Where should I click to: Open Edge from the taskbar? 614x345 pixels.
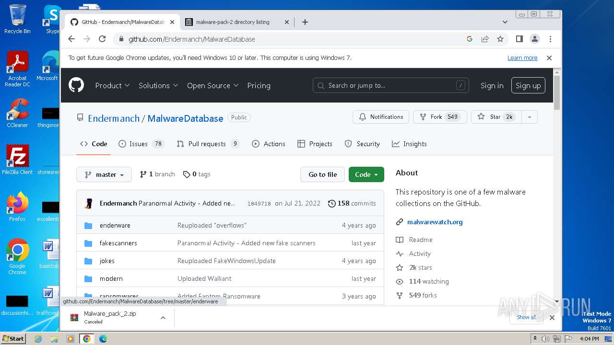pos(103,339)
